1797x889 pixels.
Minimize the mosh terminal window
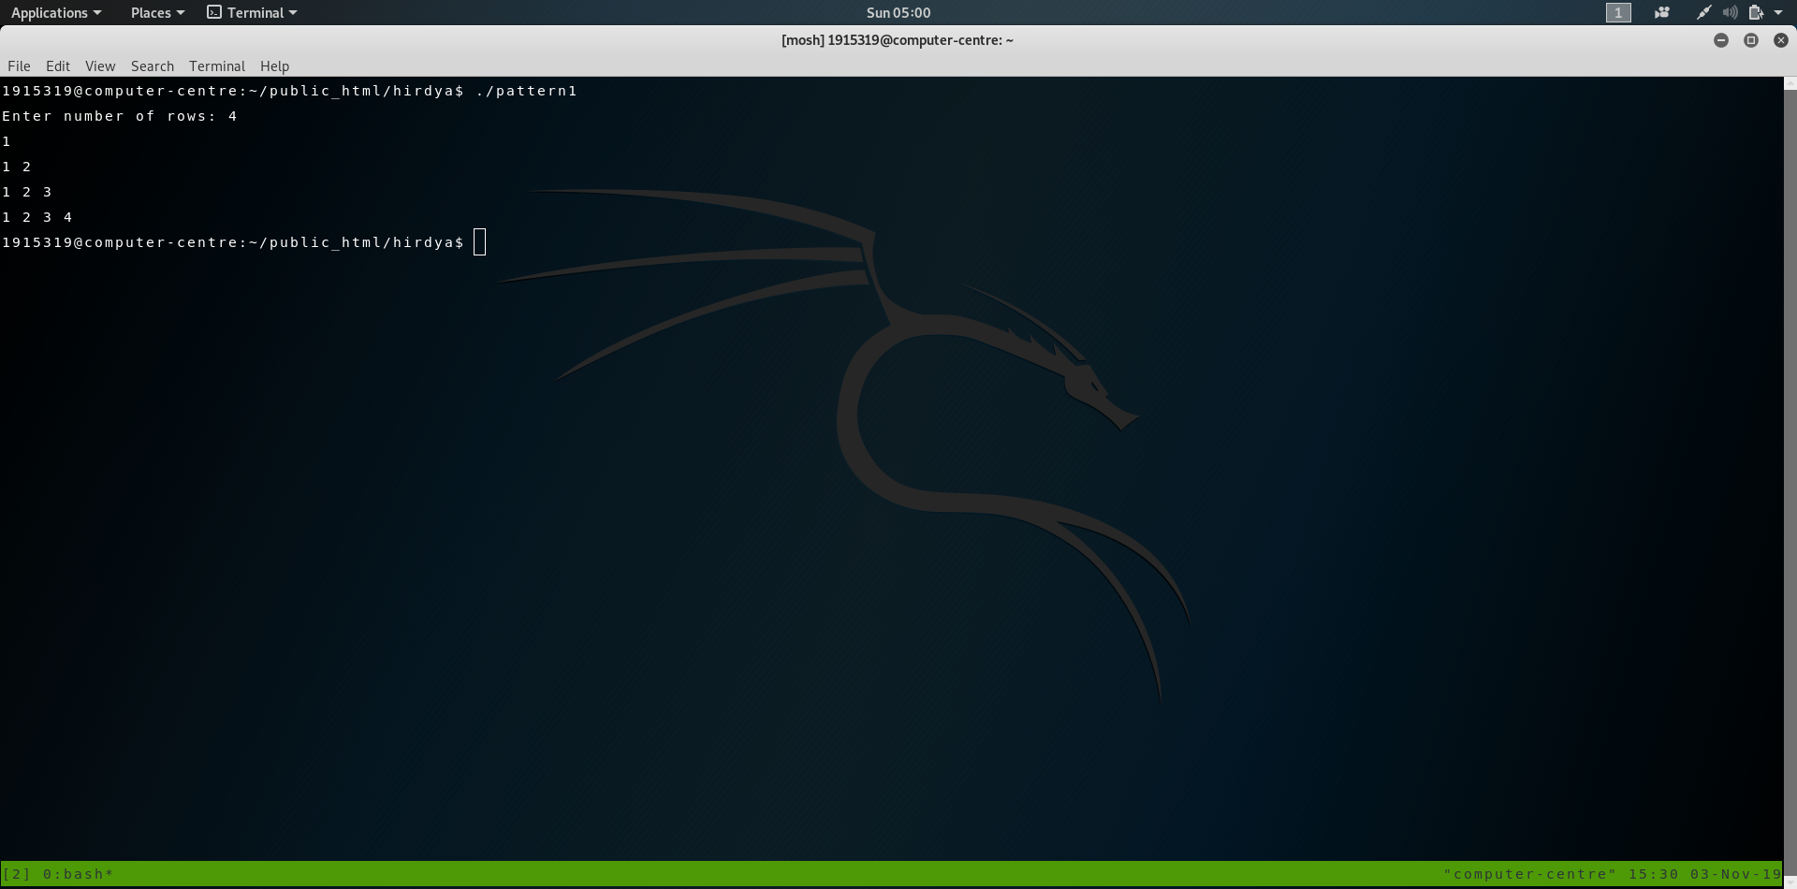[1721, 40]
